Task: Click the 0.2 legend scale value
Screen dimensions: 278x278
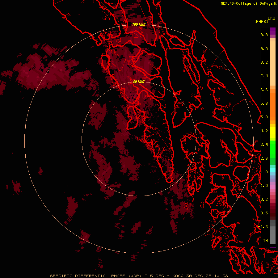Action: click(264, 200)
